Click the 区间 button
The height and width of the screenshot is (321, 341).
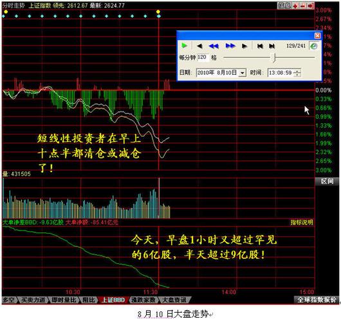pyautogui.click(x=327, y=181)
